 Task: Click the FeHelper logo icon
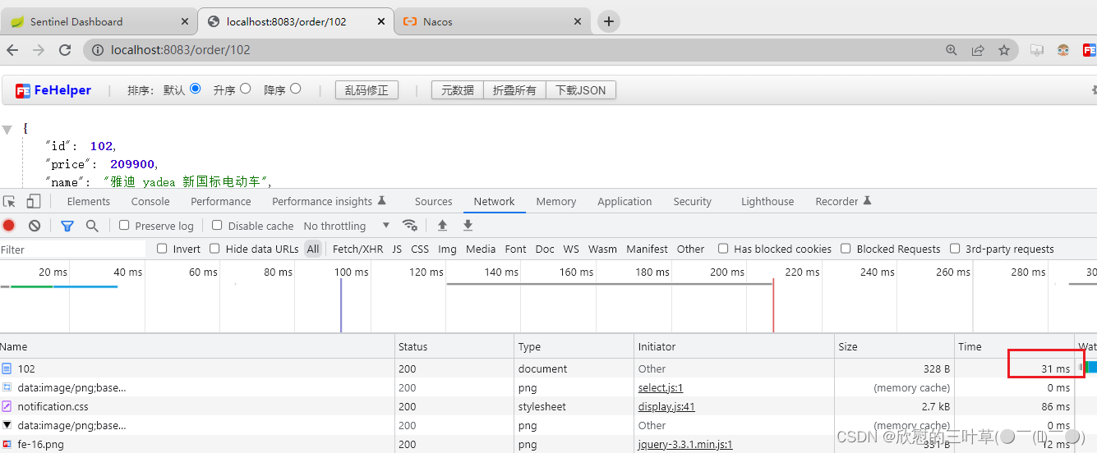(23, 90)
